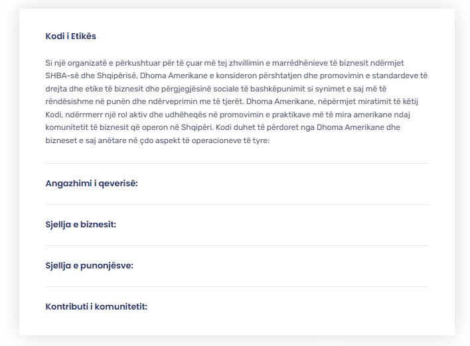Expand the "Kontributi i komunitetit:" section
470x346 pixels.
[x=96, y=307]
